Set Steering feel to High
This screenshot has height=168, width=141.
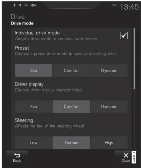click(x=109, y=143)
